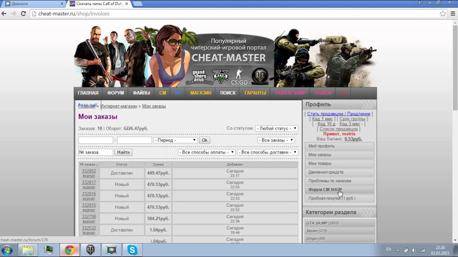Open the Все способы оплаты dropdown

[207, 152]
